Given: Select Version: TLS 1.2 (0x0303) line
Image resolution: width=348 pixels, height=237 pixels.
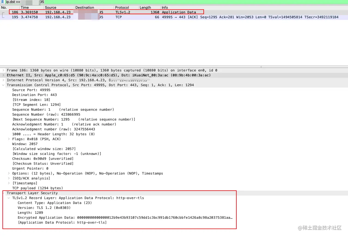Looking at the screenshot, I should pyautogui.click(x=44, y=208).
